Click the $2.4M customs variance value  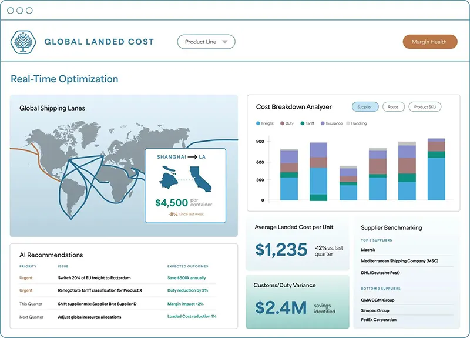(x=281, y=307)
